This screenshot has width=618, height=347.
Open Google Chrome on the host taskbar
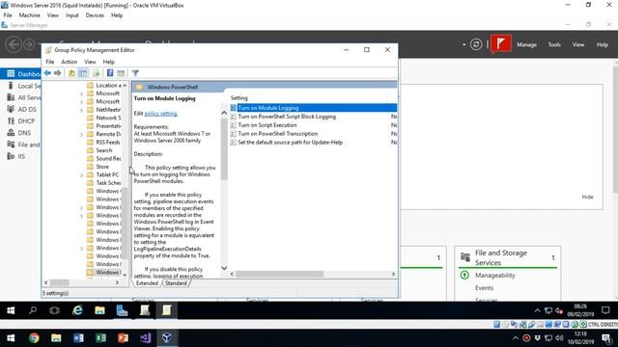coord(34,338)
